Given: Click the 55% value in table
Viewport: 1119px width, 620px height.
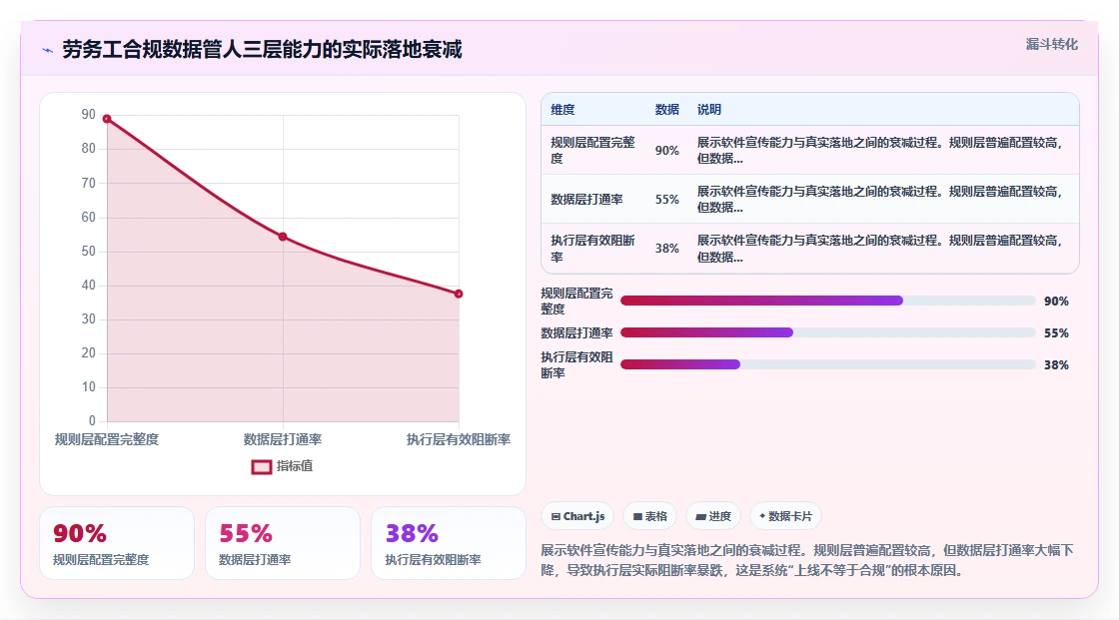Looking at the screenshot, I should (667, 200).
